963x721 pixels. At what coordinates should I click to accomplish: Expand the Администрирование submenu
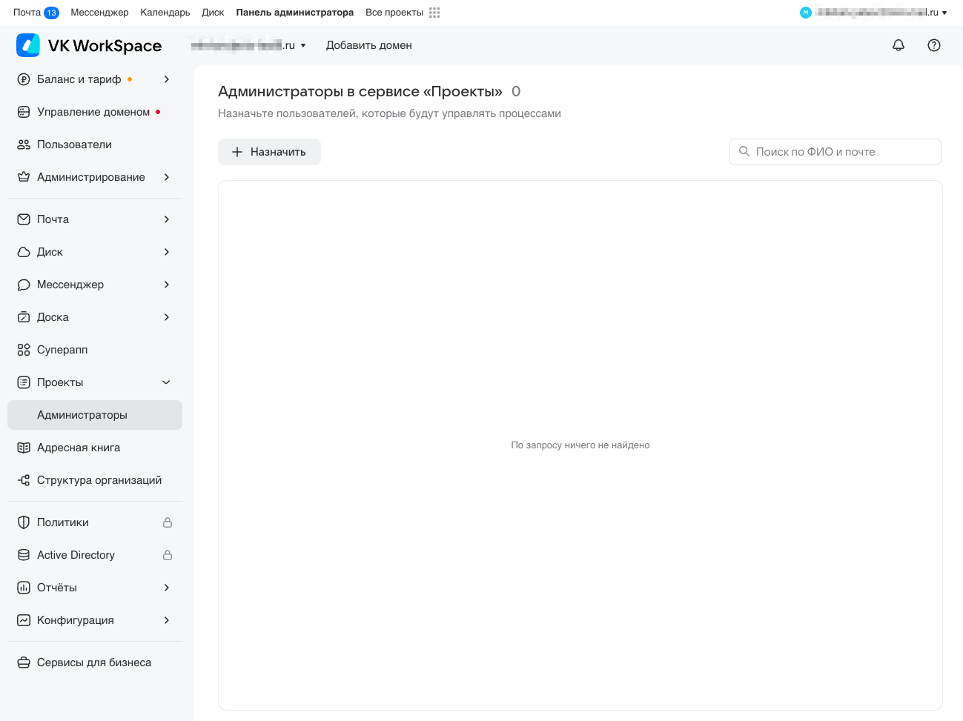(167, 177)
